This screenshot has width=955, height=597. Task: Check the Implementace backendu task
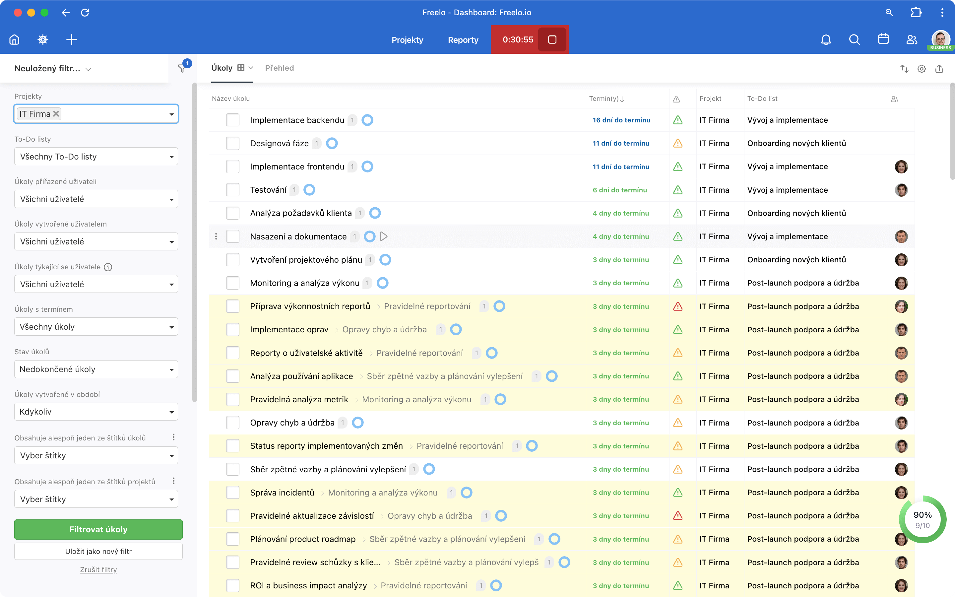pos(233,120)
